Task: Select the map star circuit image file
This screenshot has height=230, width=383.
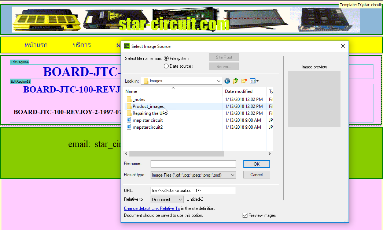Action: 145,120
